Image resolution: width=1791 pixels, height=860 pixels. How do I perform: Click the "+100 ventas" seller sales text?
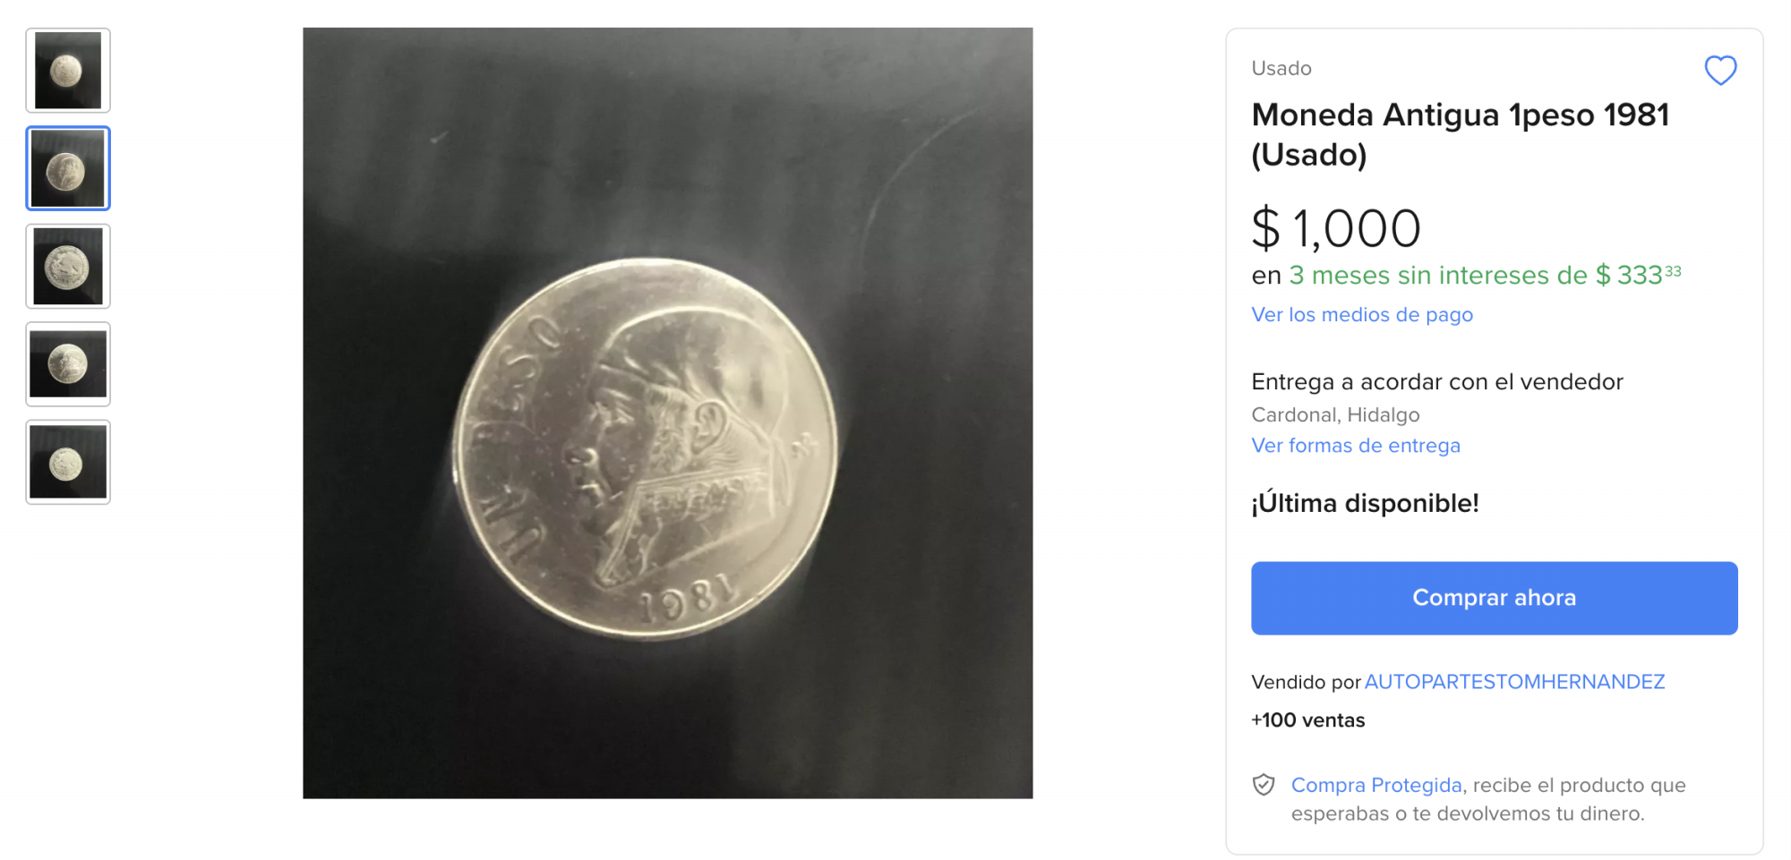click(1307, 720)
